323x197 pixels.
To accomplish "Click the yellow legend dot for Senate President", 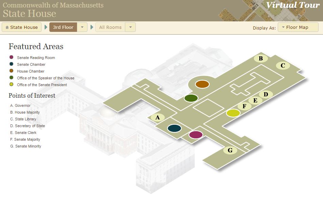I will click(11, 84).
